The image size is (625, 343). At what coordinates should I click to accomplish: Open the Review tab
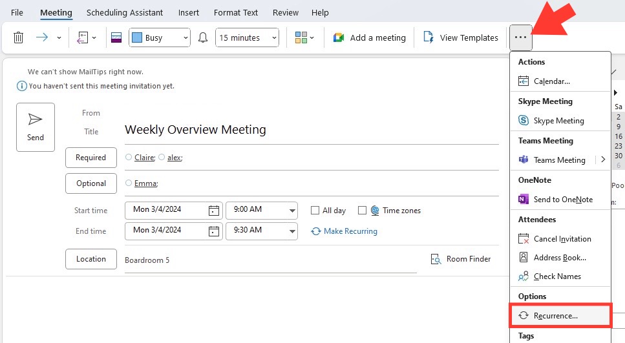286,13
